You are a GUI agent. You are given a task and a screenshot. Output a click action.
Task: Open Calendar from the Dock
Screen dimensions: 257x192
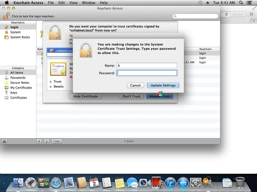pos(94,182)
